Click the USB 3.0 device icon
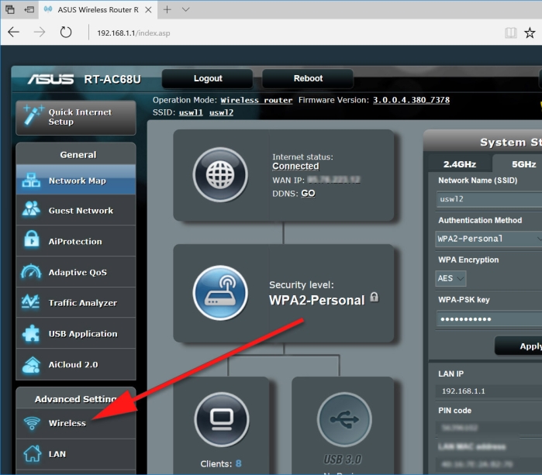 click(x=344, y=419)
